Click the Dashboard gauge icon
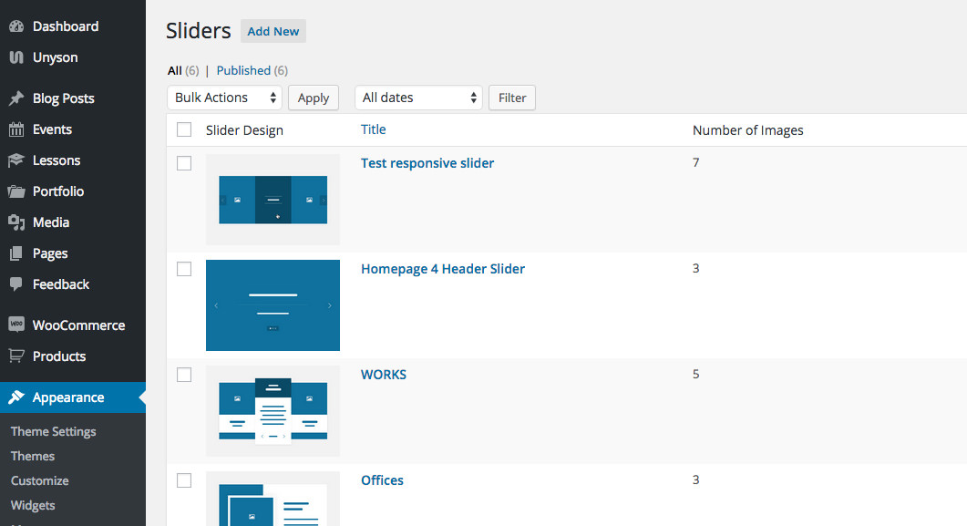967x526 pixels. pos(16,26)
